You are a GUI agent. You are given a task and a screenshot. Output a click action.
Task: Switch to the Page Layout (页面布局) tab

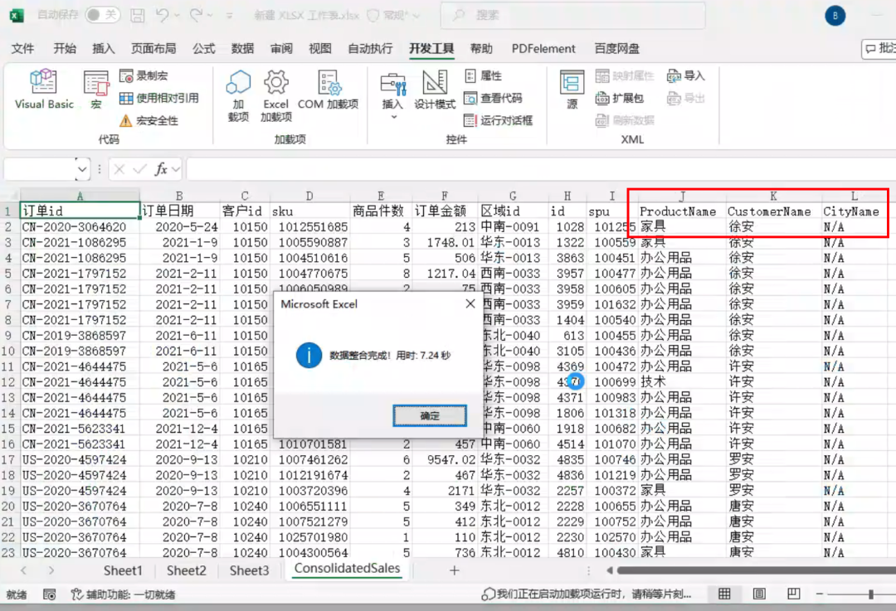(x=153, y=49)
